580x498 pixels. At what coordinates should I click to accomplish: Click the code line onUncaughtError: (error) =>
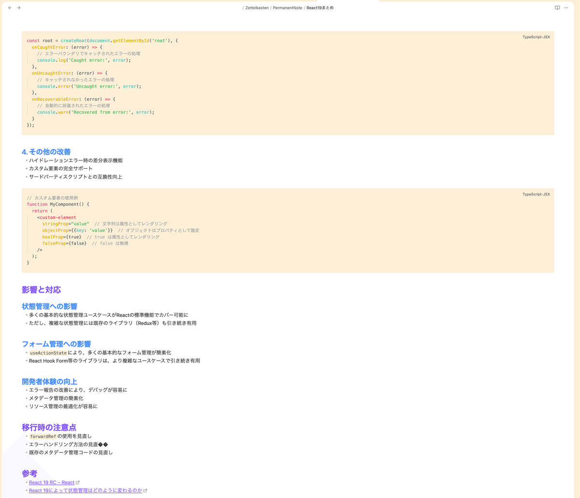70,73
